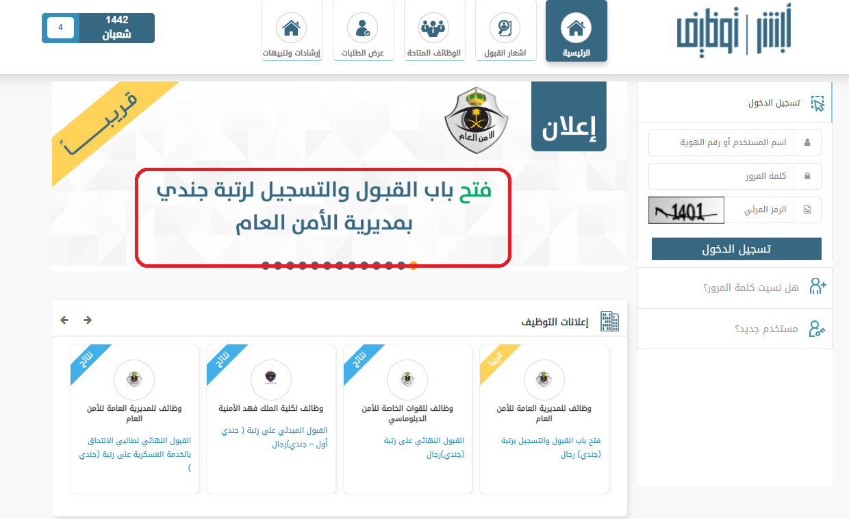The image size is (849, 519).
Task: Click logo on القوات الخاصة للأمن الدبلوماسي card
Action: tap(407, 380)
